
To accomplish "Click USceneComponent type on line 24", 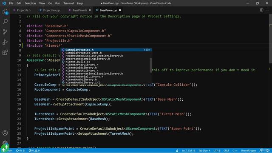I will 141,128.
